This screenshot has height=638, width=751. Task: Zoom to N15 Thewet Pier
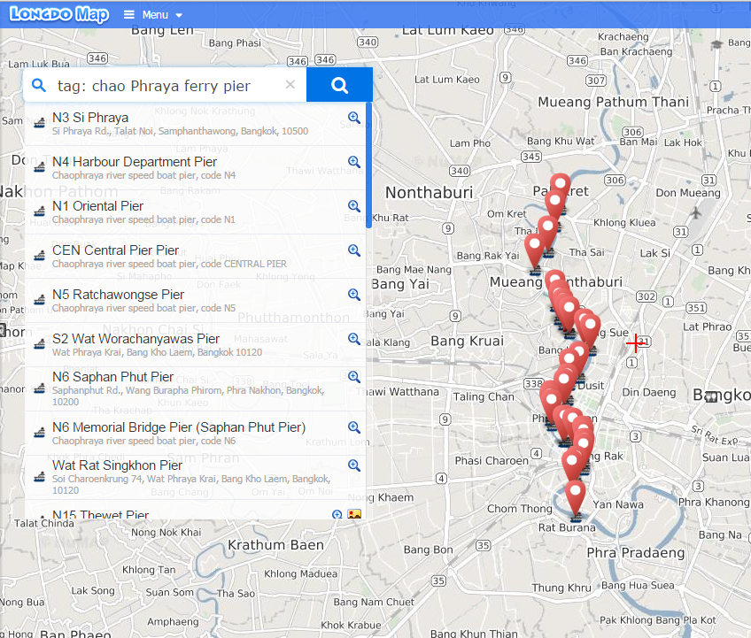337,514
